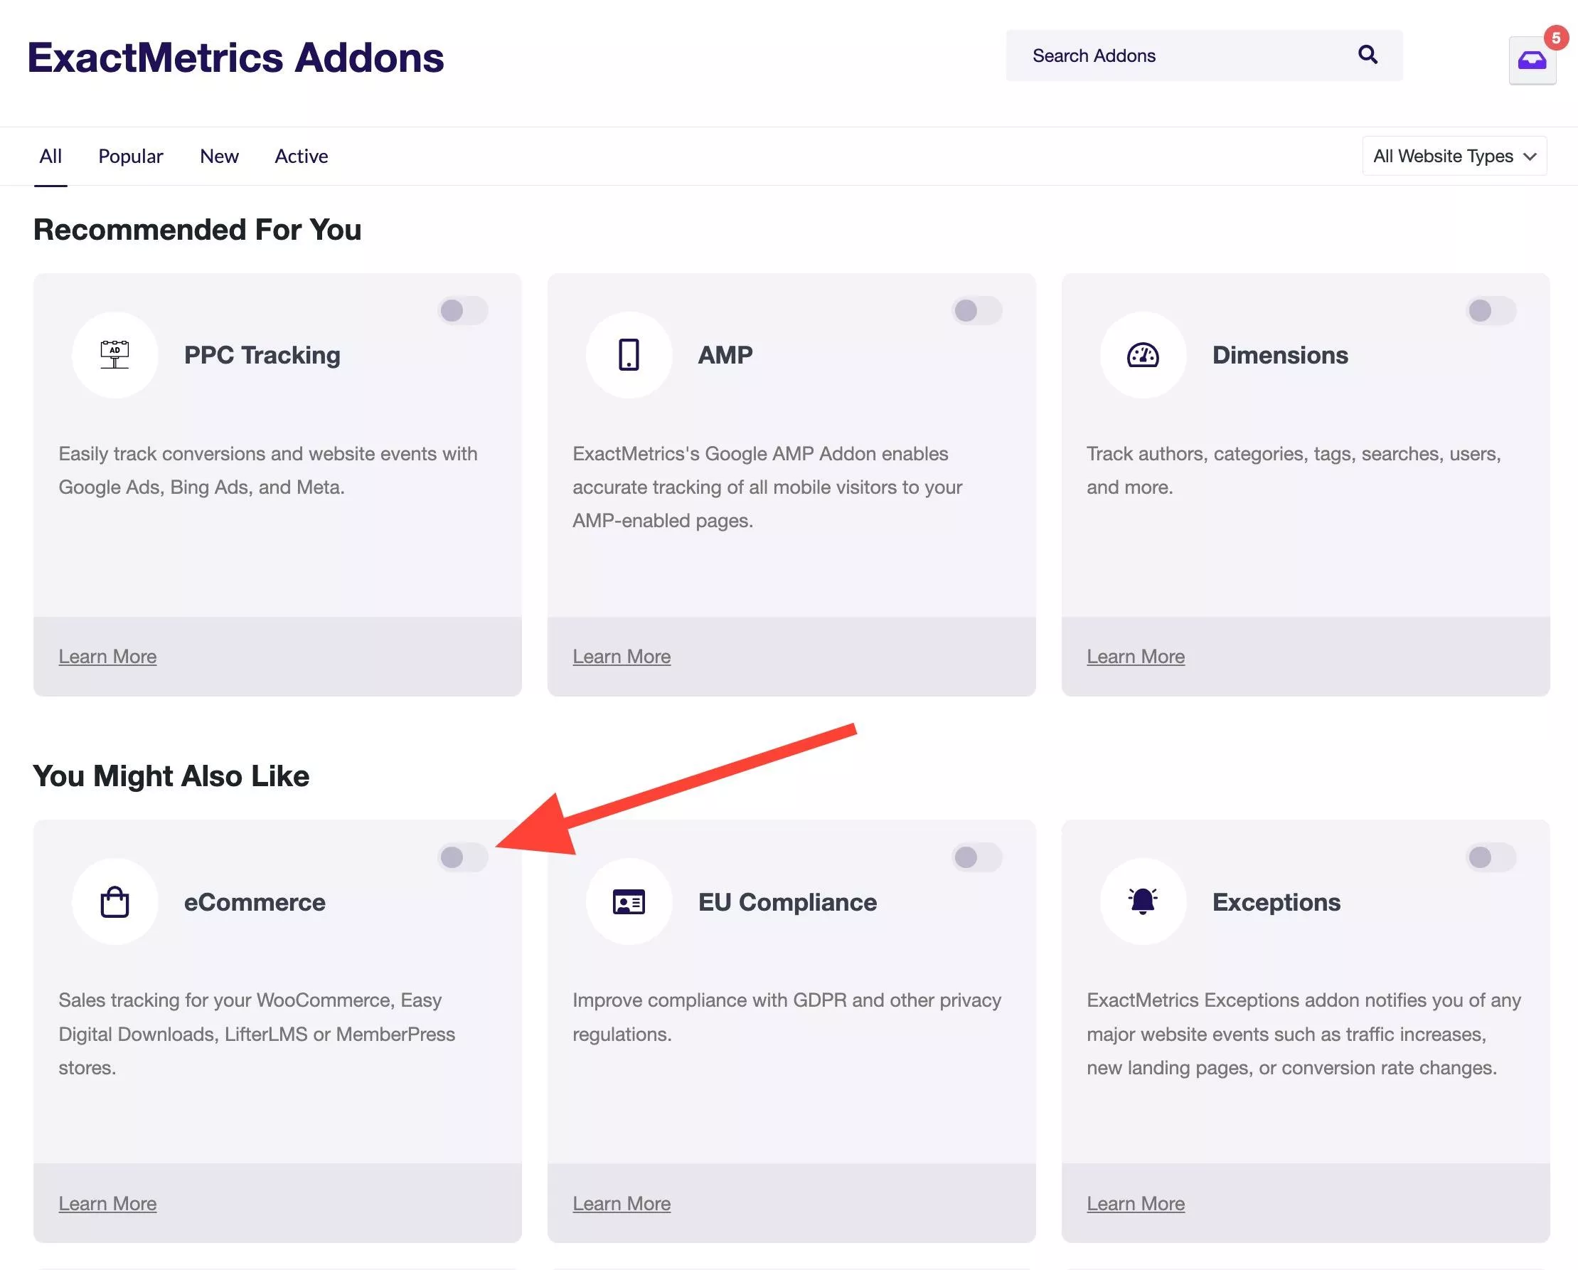This screenshot has width=1578, height=1270.
Task: Click the You Might Also Like heading
Action: (171, 776)
